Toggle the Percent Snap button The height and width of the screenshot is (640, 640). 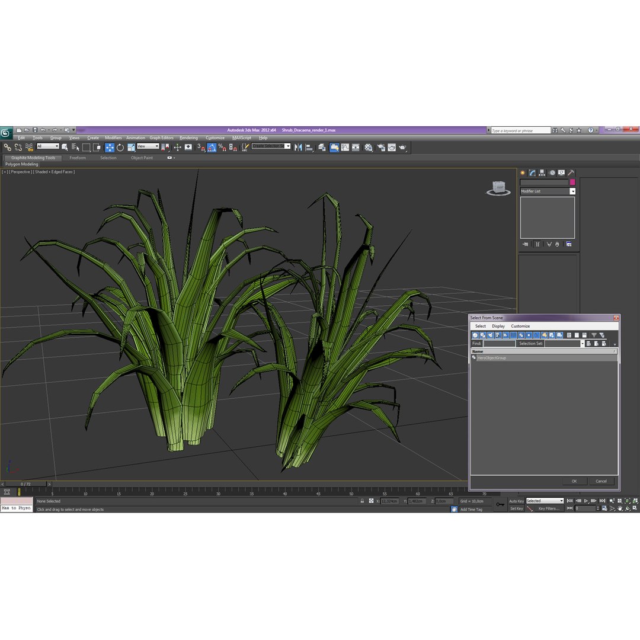pos(222,148)
